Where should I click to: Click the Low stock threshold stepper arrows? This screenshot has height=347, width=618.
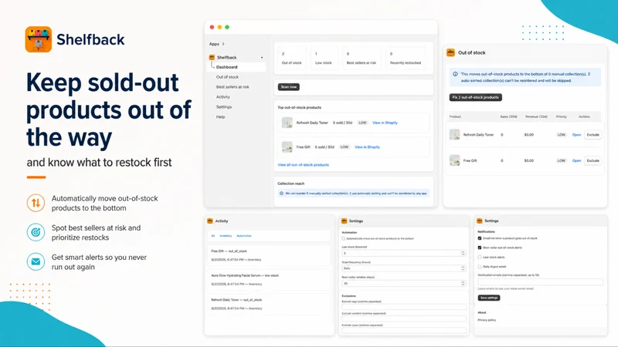pos(463,254)
